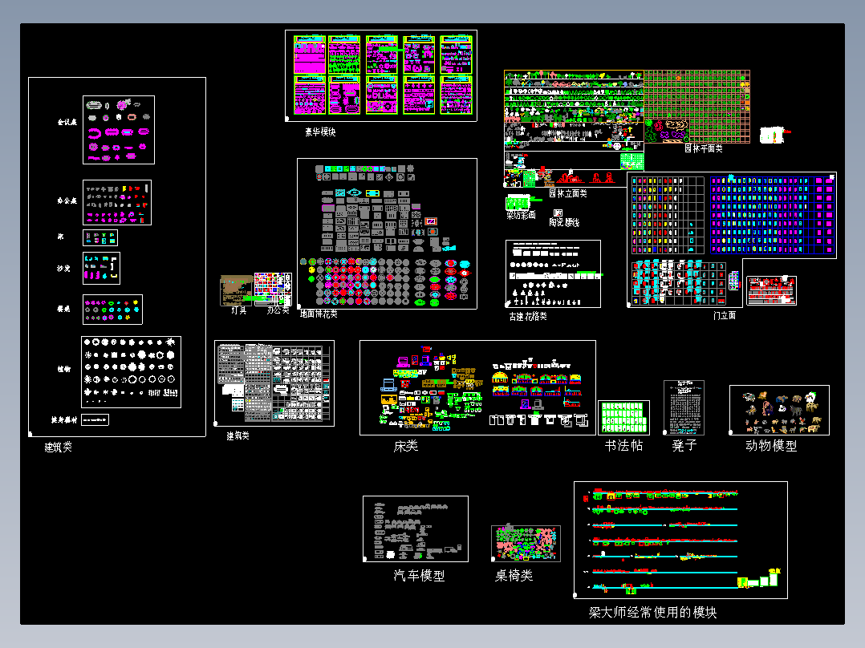Click the 园林平面类 text label

click(x=704, y=148)
